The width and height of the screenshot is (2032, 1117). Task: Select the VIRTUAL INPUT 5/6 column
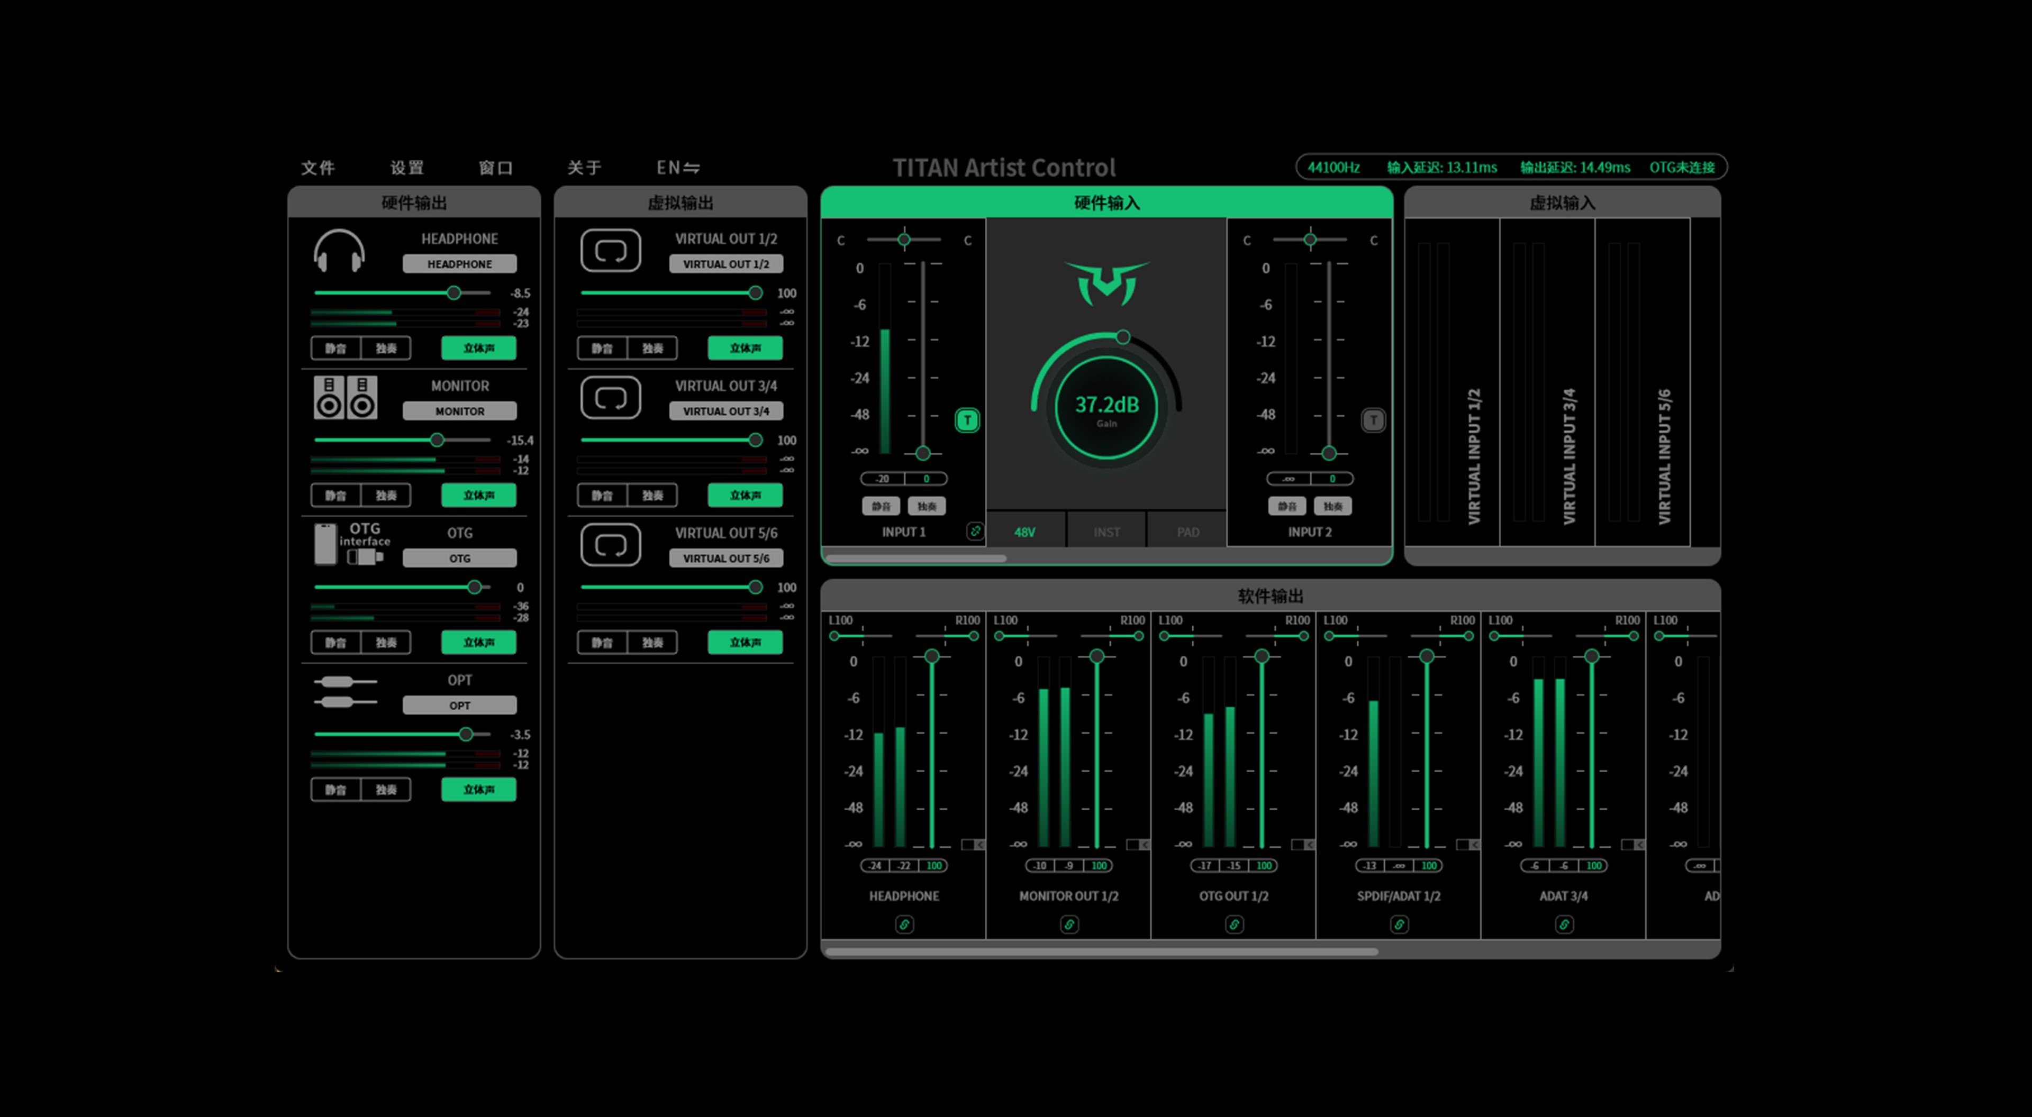(x=1643, y=382)
